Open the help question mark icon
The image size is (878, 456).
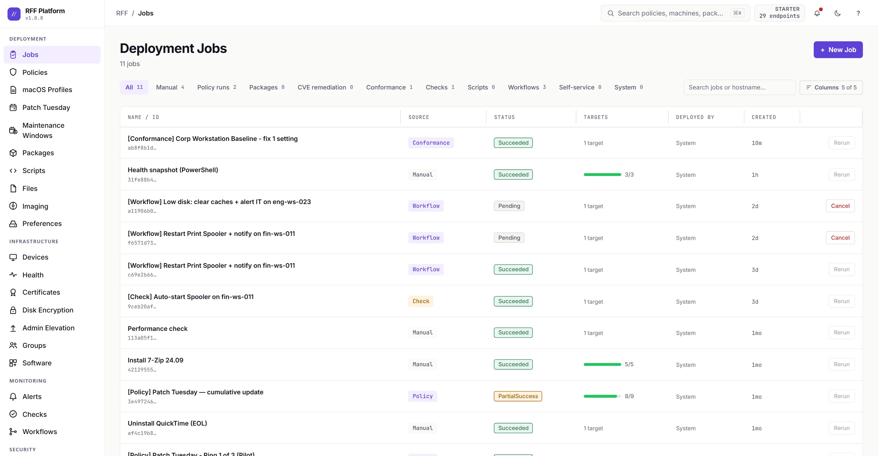click(x=858, y=13)
